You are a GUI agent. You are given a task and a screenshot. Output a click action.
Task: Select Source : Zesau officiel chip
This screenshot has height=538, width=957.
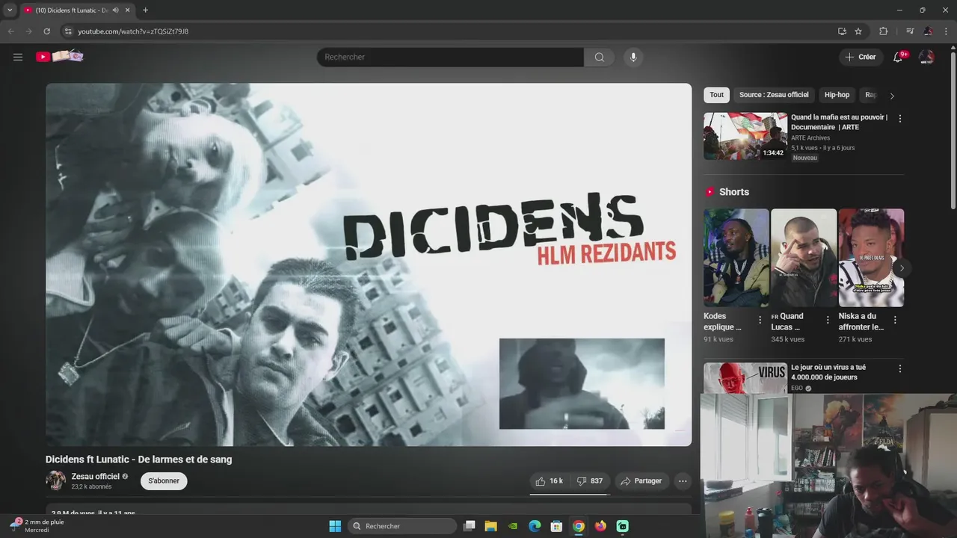pyautogui.click(x=774, y=95)
